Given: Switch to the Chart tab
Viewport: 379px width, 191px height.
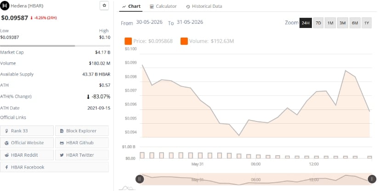Looking at the screenshot, I should click(x=131, y=6).
